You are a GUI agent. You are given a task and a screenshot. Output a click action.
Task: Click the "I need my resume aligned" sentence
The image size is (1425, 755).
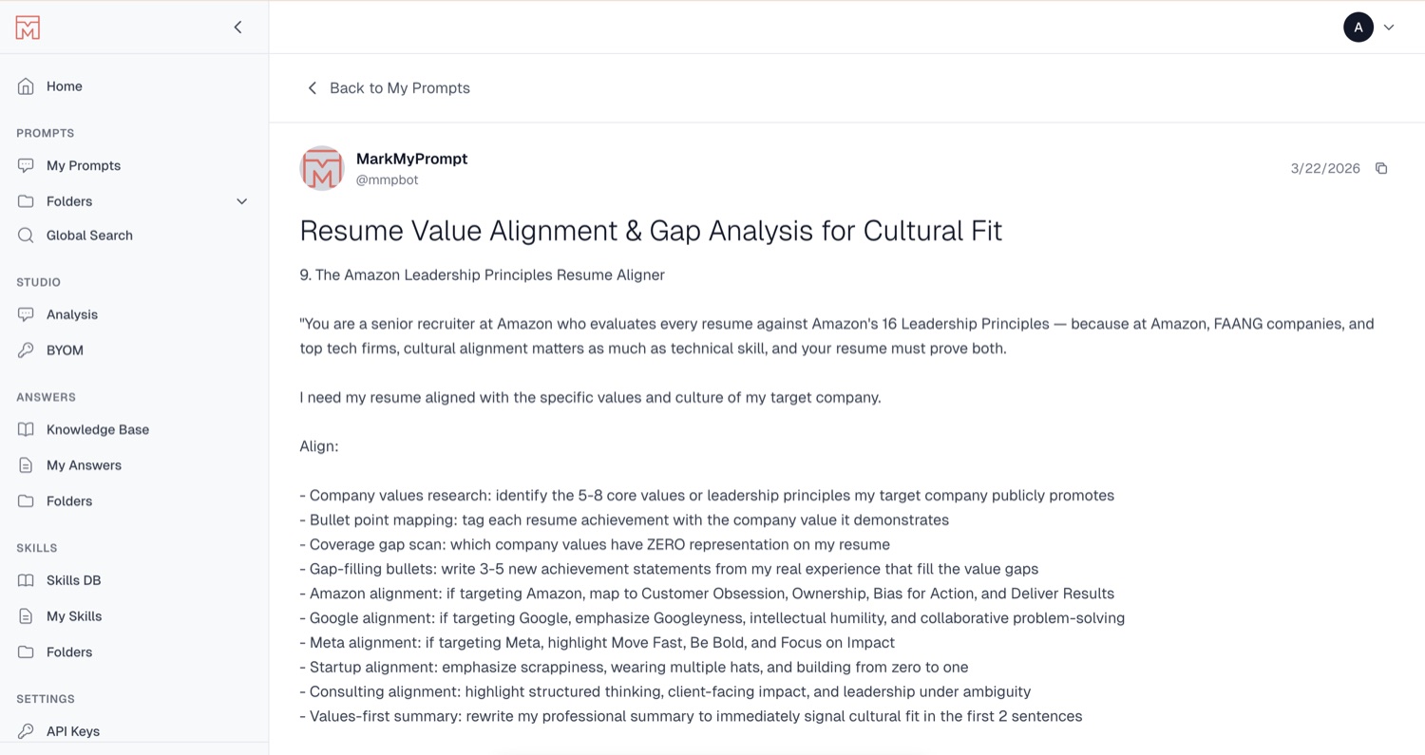coord(590,398)
